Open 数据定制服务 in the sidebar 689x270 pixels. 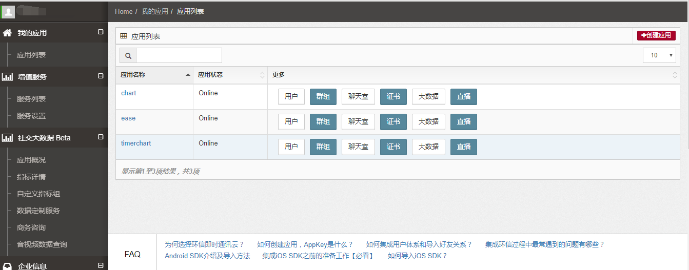(x=38, y=211)
